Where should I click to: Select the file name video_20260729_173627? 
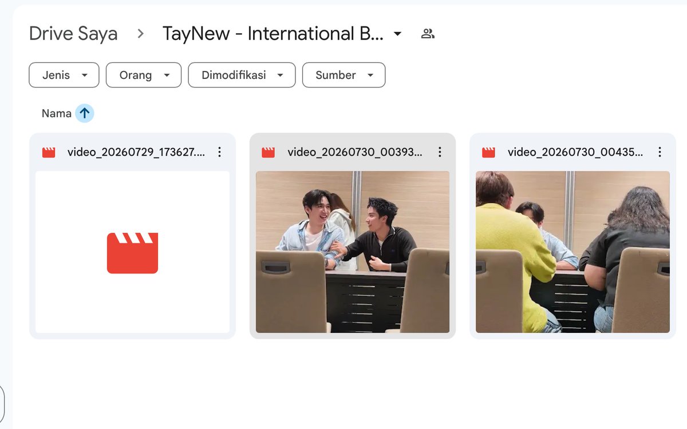(136, 152)
